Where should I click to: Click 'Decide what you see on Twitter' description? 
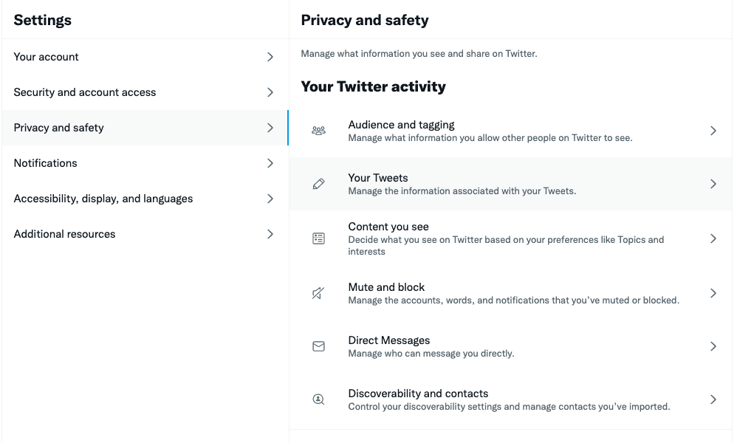tap(506, 245)
